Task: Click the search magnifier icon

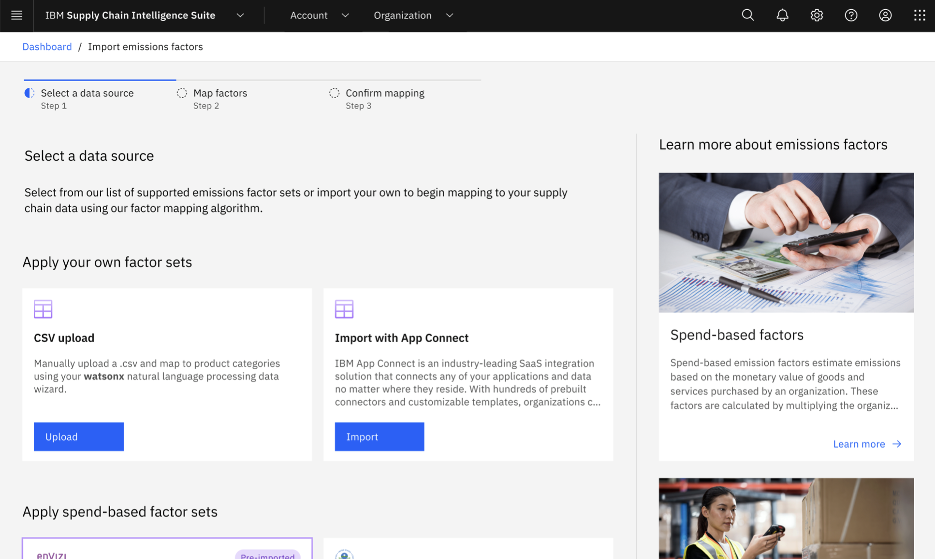Action: point(747,15)
